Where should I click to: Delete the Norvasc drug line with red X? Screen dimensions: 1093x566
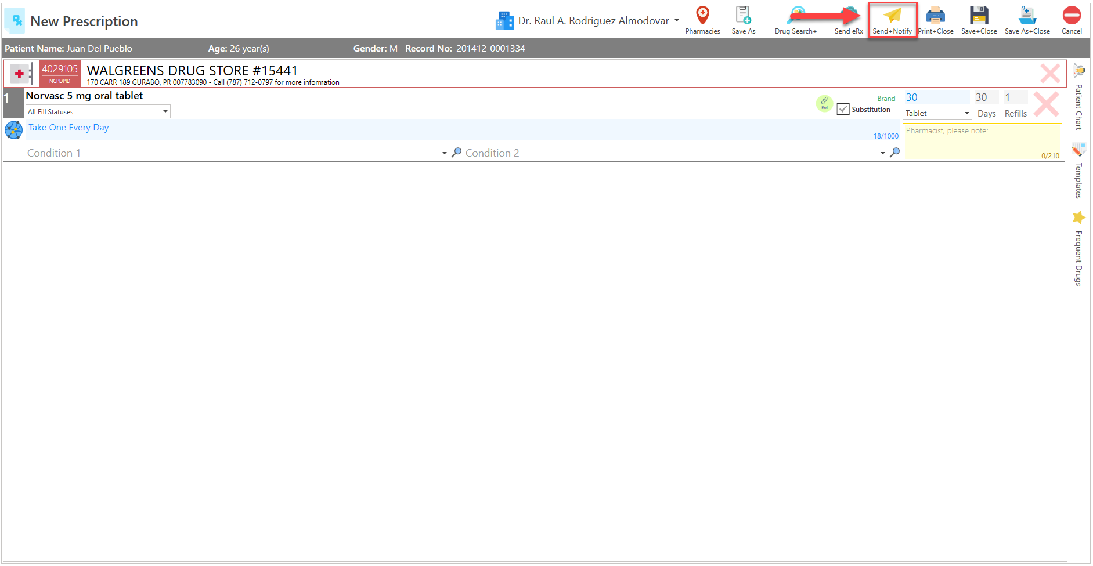pos(1046,104)
